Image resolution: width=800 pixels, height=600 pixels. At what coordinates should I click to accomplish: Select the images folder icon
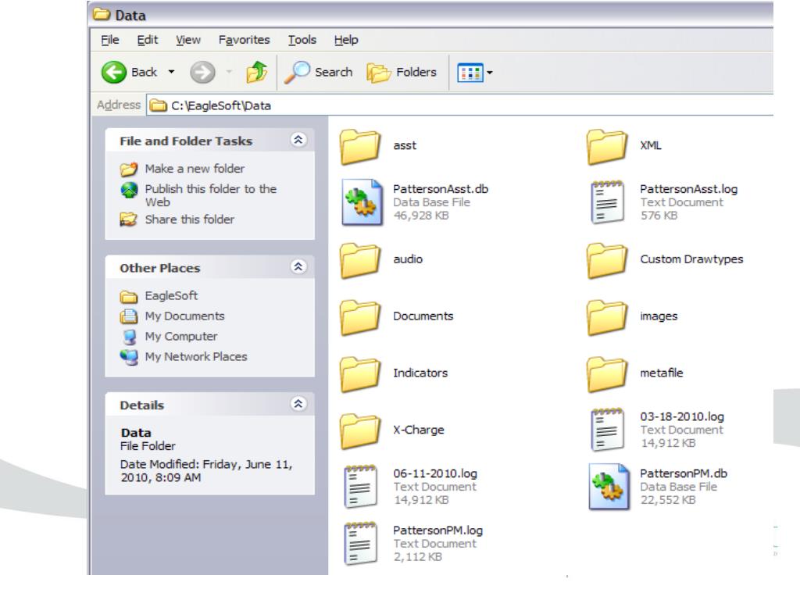click(x=606, y=317)
